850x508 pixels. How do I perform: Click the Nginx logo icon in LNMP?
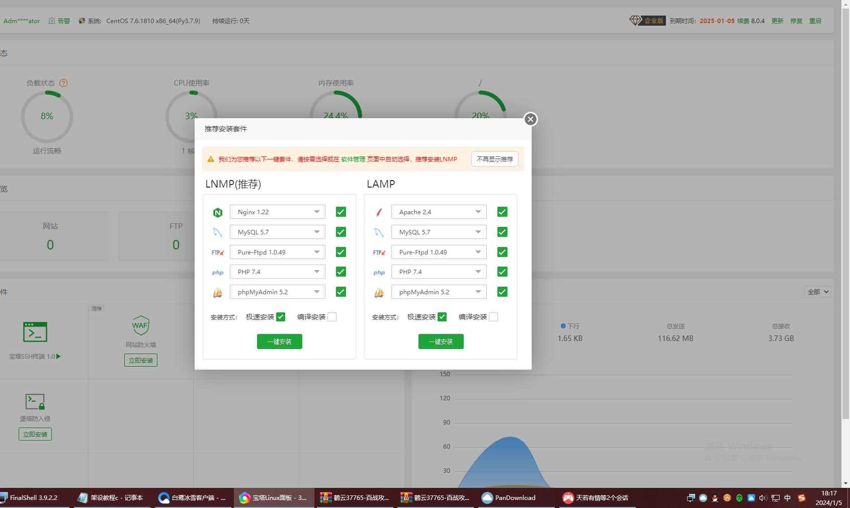(218, 212)
